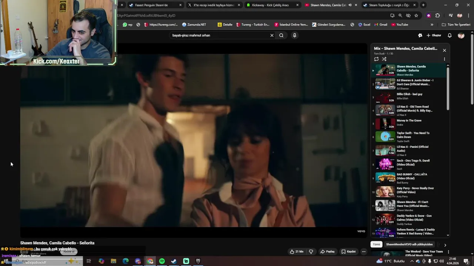The height and width of the screenshot is (266, 474).
Task: Open Microsoft Edge from the taskbar
Action: click(x=126, y=261)
